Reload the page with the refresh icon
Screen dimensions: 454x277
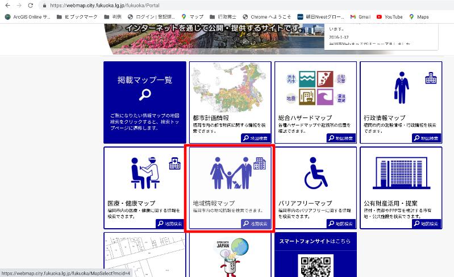[31, 5]
